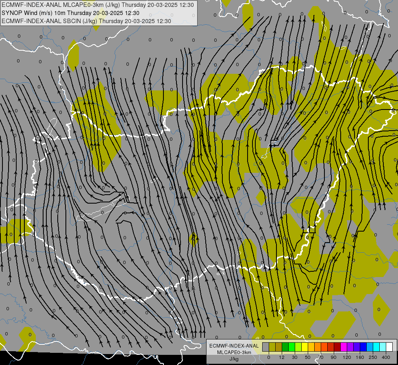Screen dimensions: 398x365
Task: Click the 120 value on the scale
Action: click(347, 357)
